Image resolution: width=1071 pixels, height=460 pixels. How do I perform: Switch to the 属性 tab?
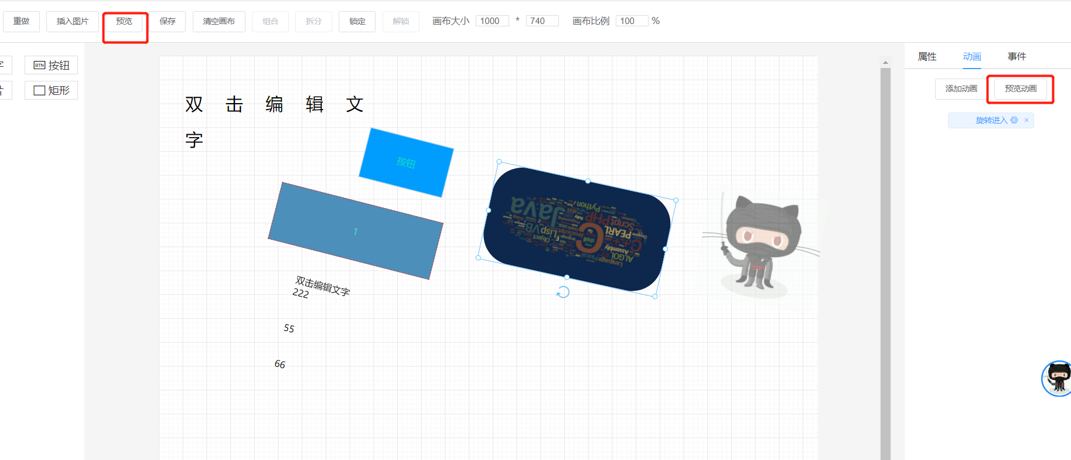[x=927, y=56]
